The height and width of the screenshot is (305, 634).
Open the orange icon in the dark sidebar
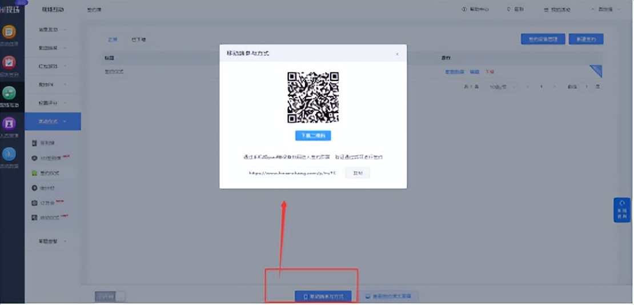click(9, 31)
